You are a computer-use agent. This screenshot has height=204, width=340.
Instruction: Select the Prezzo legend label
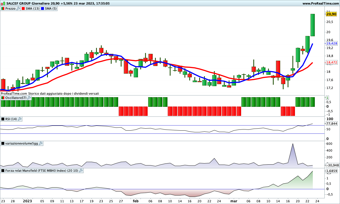(x=10, y=8)
